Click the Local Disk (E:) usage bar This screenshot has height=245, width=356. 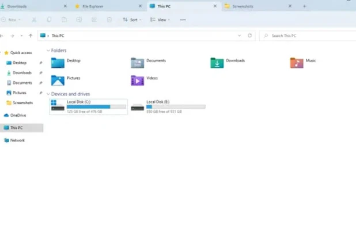pos(176,107)
